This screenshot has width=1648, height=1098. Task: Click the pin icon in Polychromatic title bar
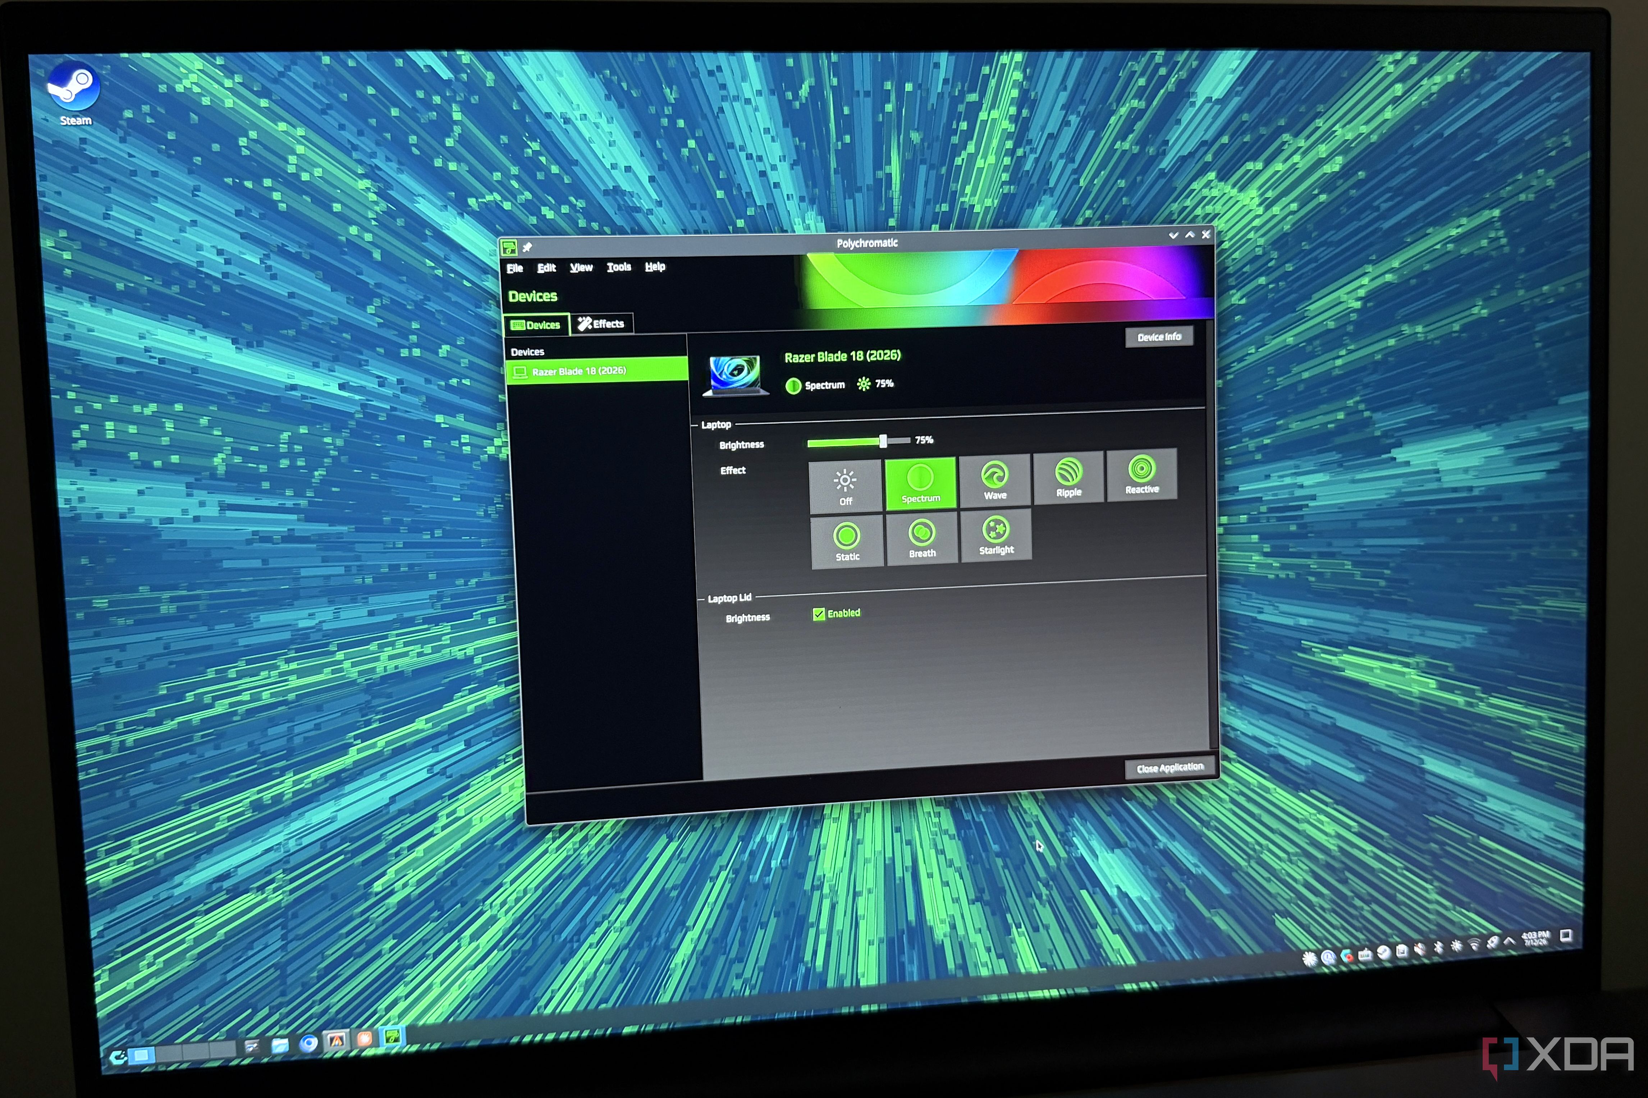(527, 247)
